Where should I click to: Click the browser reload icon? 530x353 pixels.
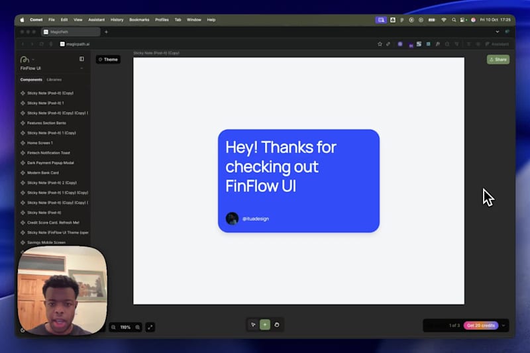42,44
